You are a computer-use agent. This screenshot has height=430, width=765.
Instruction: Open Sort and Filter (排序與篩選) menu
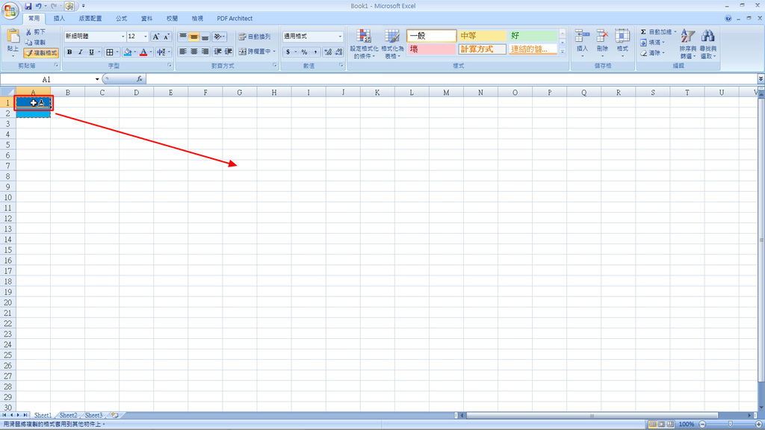pyautogui.click(x=688, y=44)
